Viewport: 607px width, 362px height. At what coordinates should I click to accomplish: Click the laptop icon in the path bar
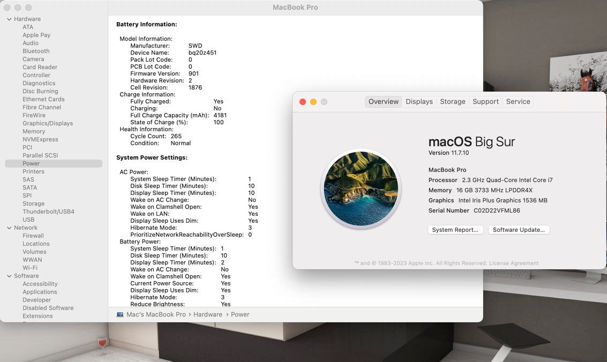[120, 314]
